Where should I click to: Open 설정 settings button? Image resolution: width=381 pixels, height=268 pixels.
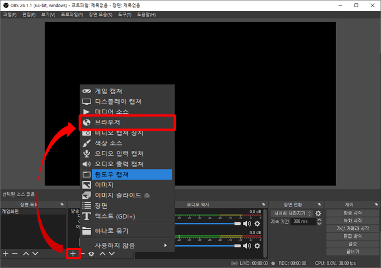coord(353,244)
